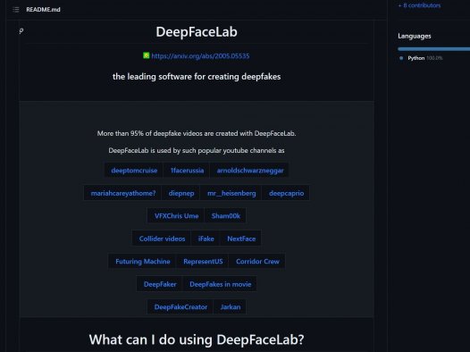This screenshot has height=352, width=470.
Task: Click 'What can I do using DeepFaceLab?' heading
Action: [197, 339]
